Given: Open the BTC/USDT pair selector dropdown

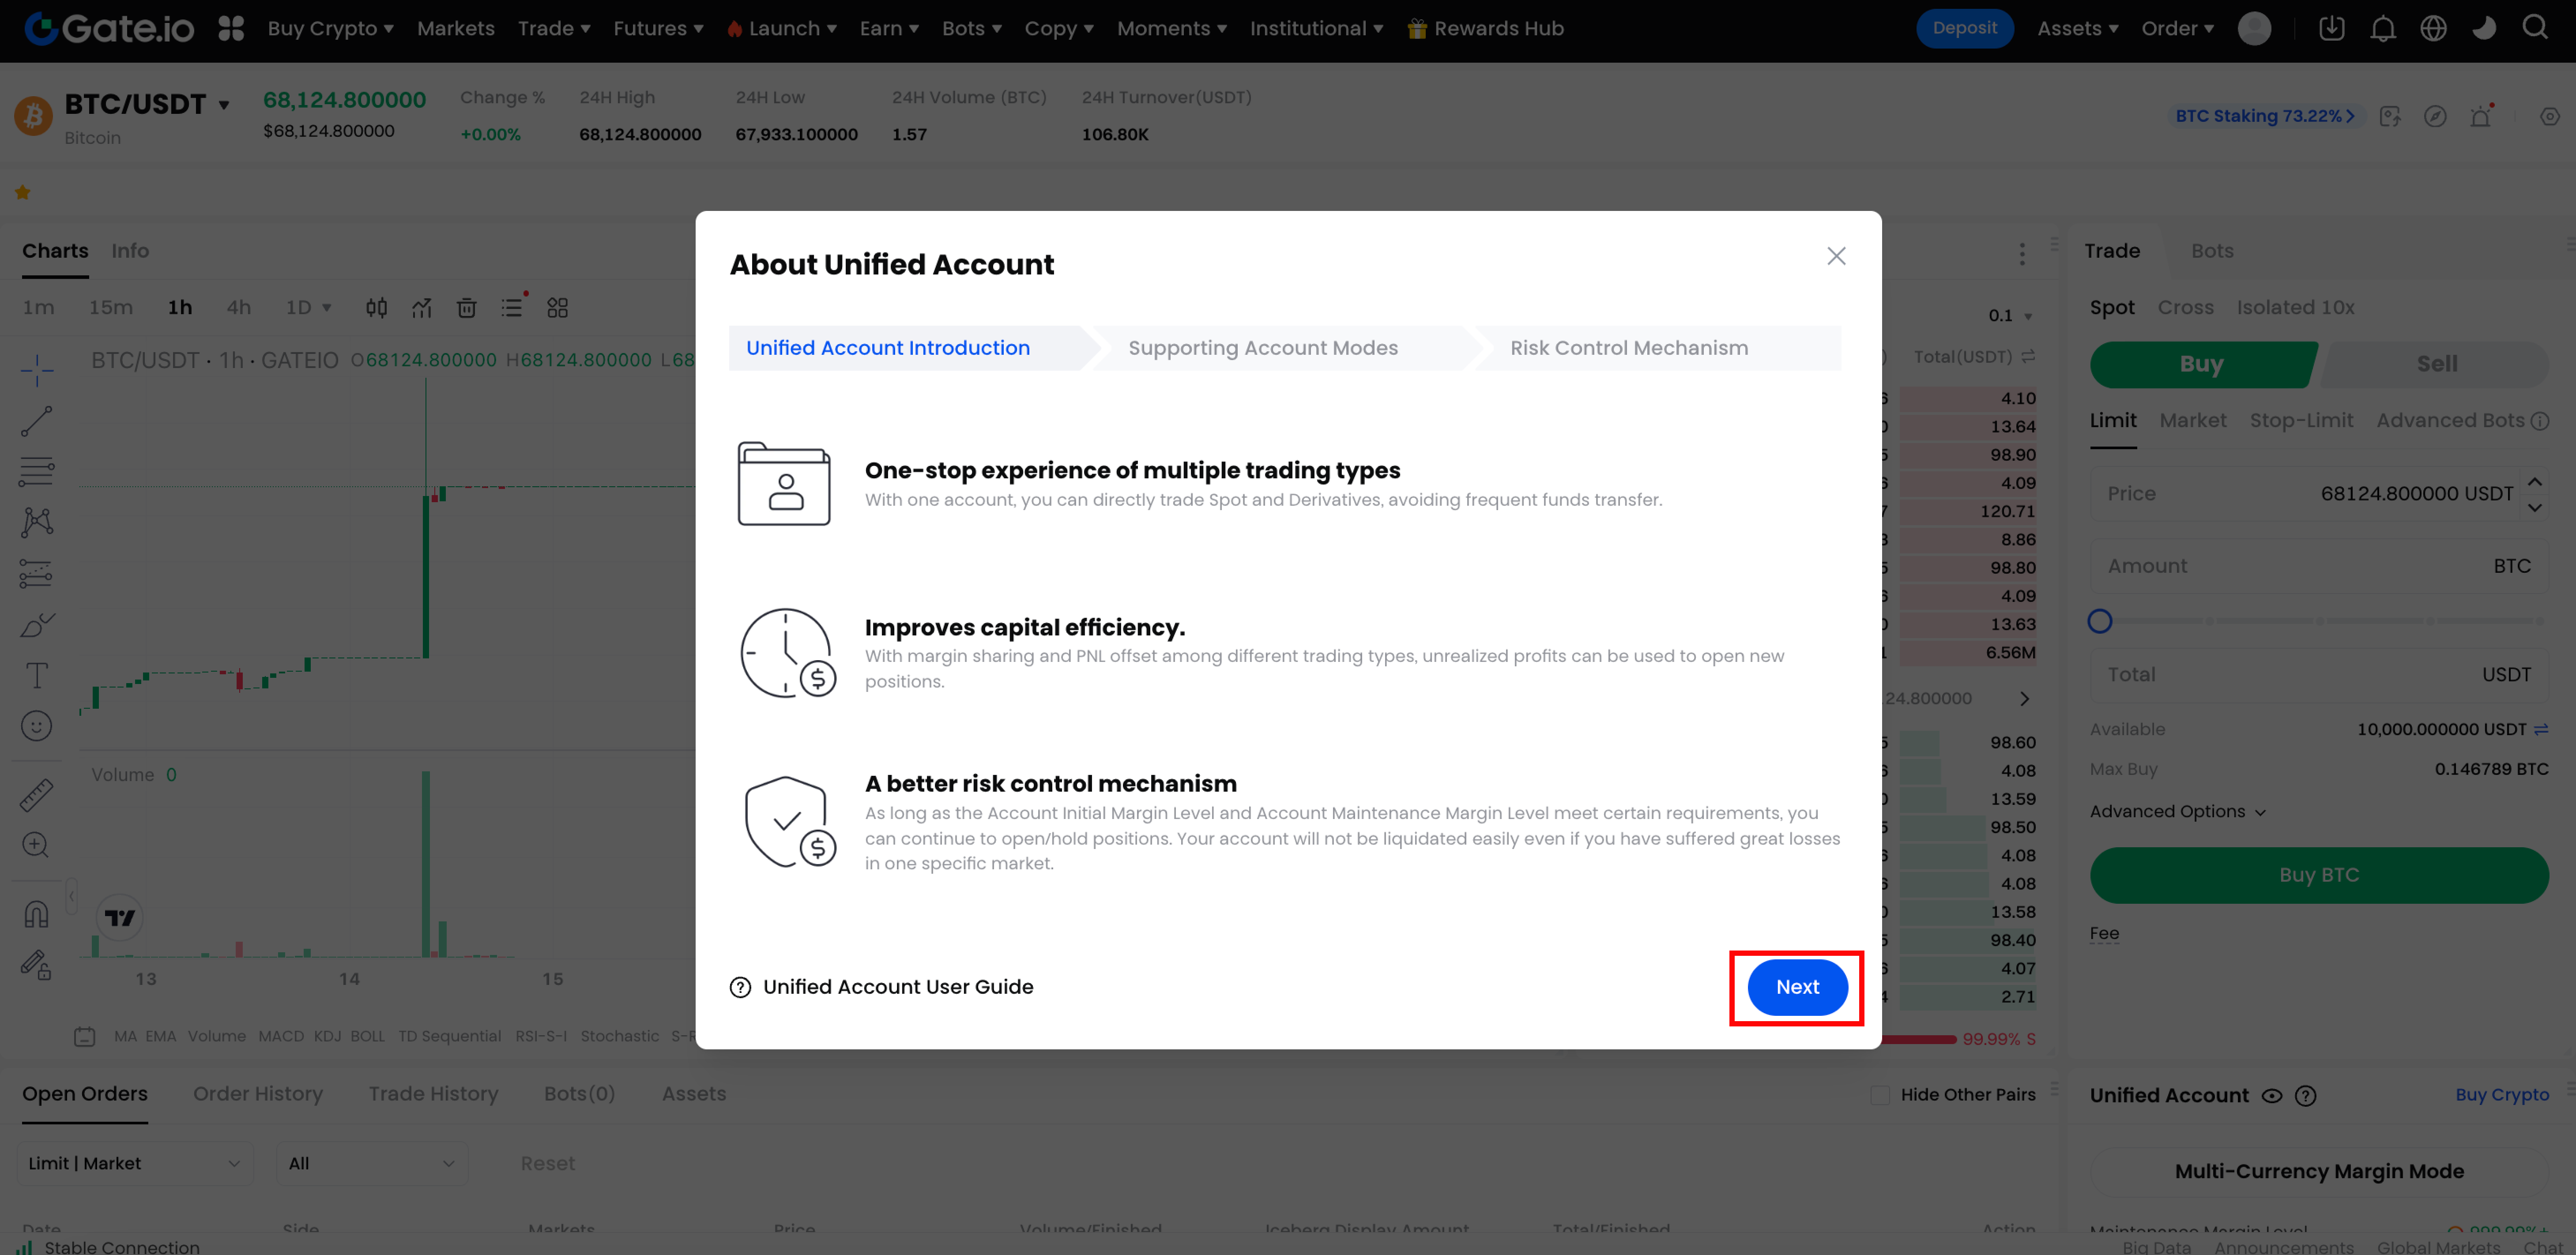Looking at the screenshot, I should (x=224, y=105).
